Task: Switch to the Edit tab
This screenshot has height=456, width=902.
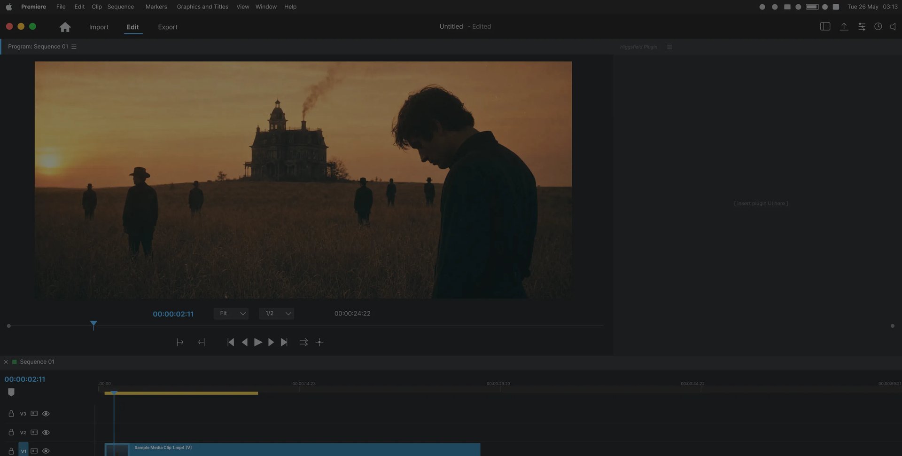Action: pos(132,27)
